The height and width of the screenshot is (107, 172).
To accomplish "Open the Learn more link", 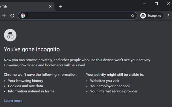I will pos(13,100).
